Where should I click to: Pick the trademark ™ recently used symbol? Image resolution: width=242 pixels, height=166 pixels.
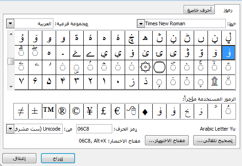49,111
